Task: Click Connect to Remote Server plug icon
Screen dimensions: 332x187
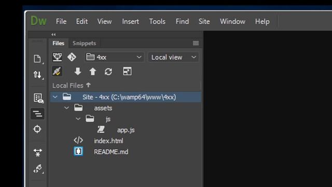Action: (57, 72)
